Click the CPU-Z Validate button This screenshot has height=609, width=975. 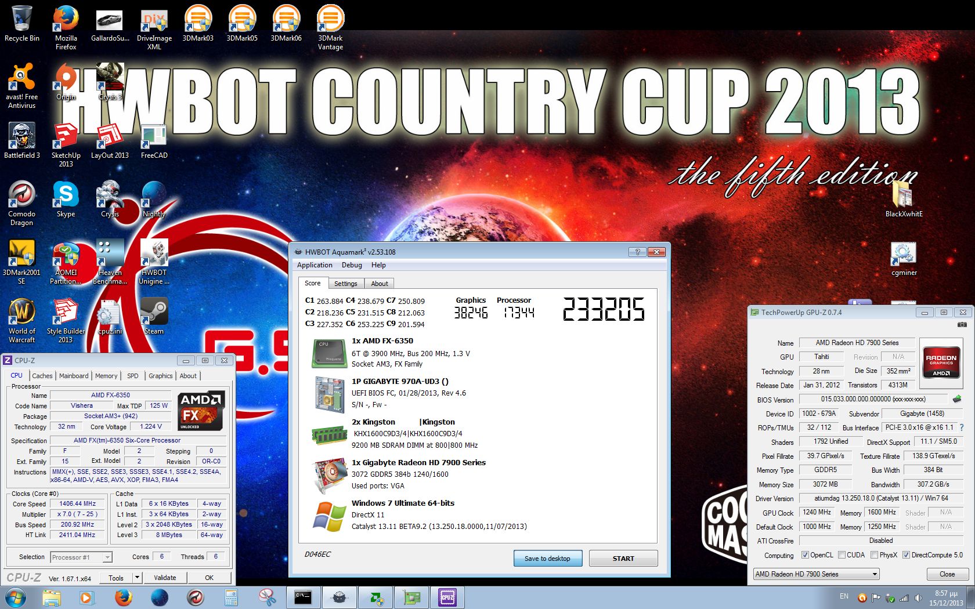pos(165,578)
